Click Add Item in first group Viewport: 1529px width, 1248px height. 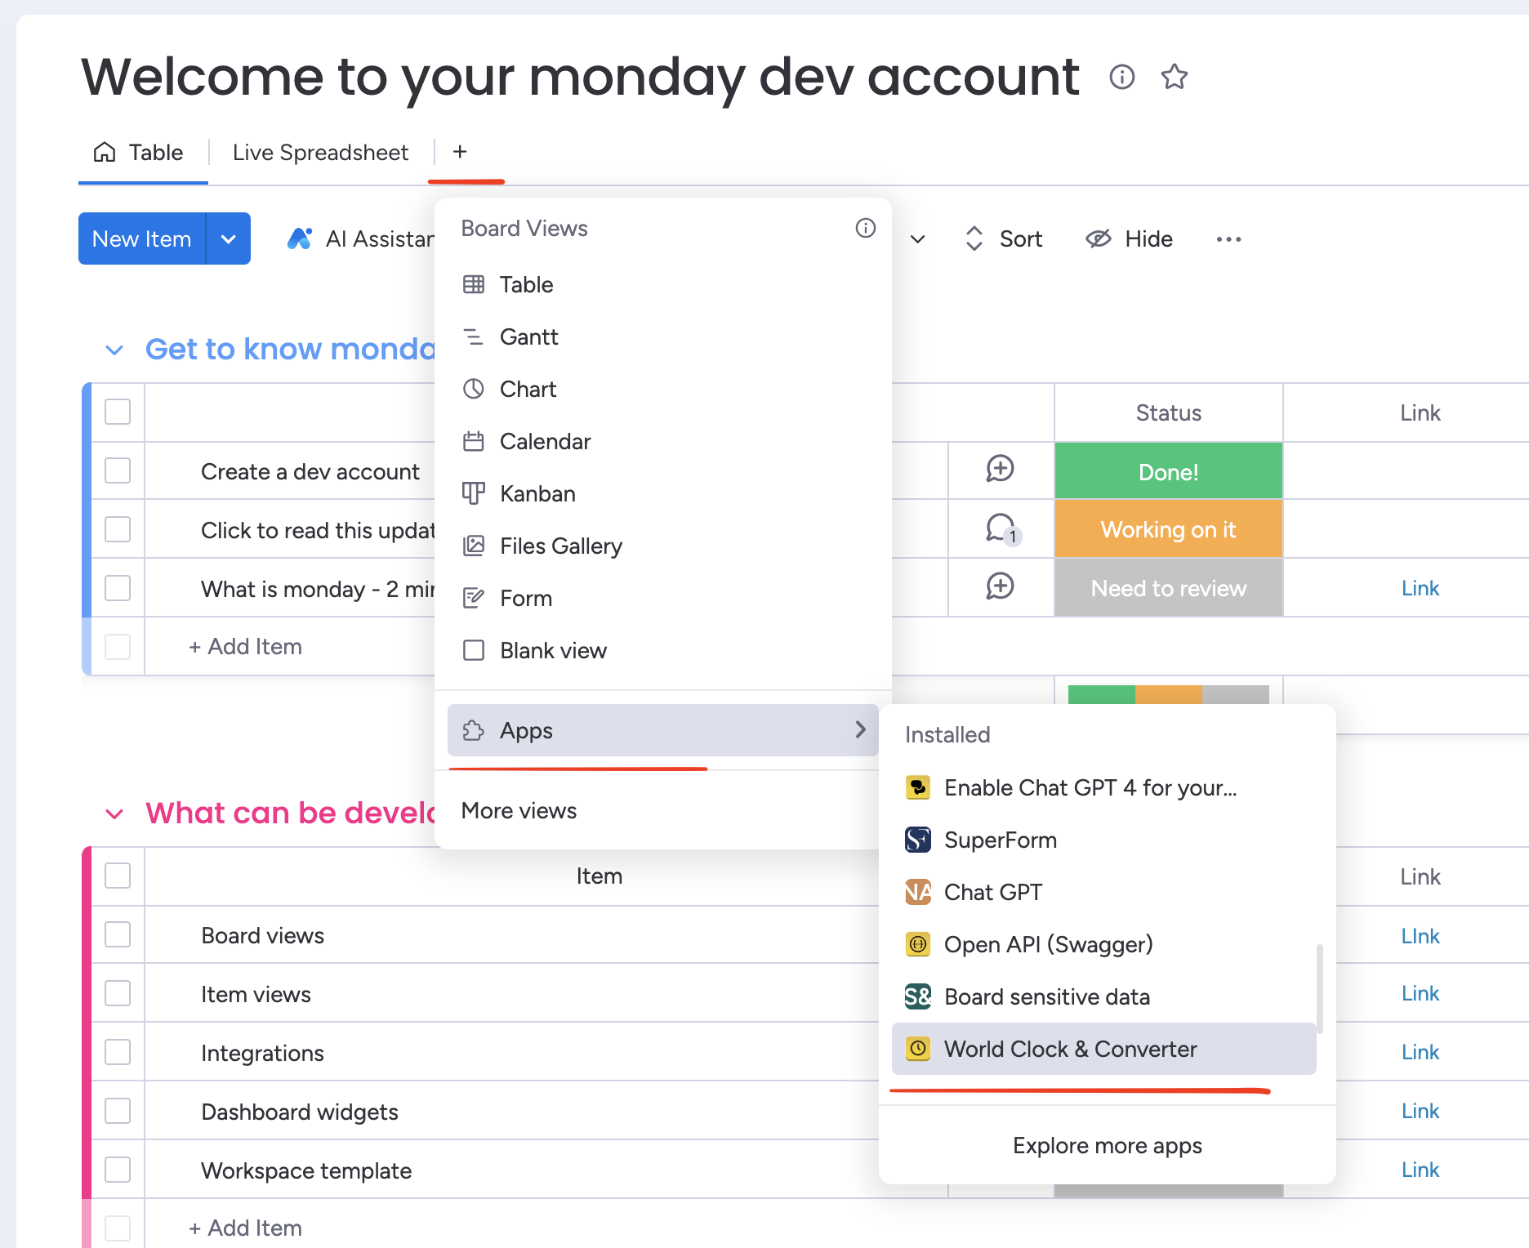pyautogui.click(x=245, y=647)
